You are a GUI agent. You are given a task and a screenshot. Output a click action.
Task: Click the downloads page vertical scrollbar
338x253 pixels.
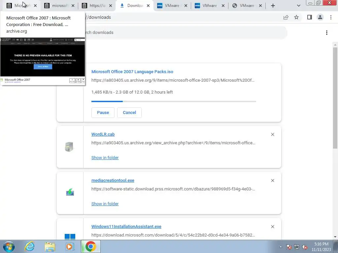click(x=335, y=98)
